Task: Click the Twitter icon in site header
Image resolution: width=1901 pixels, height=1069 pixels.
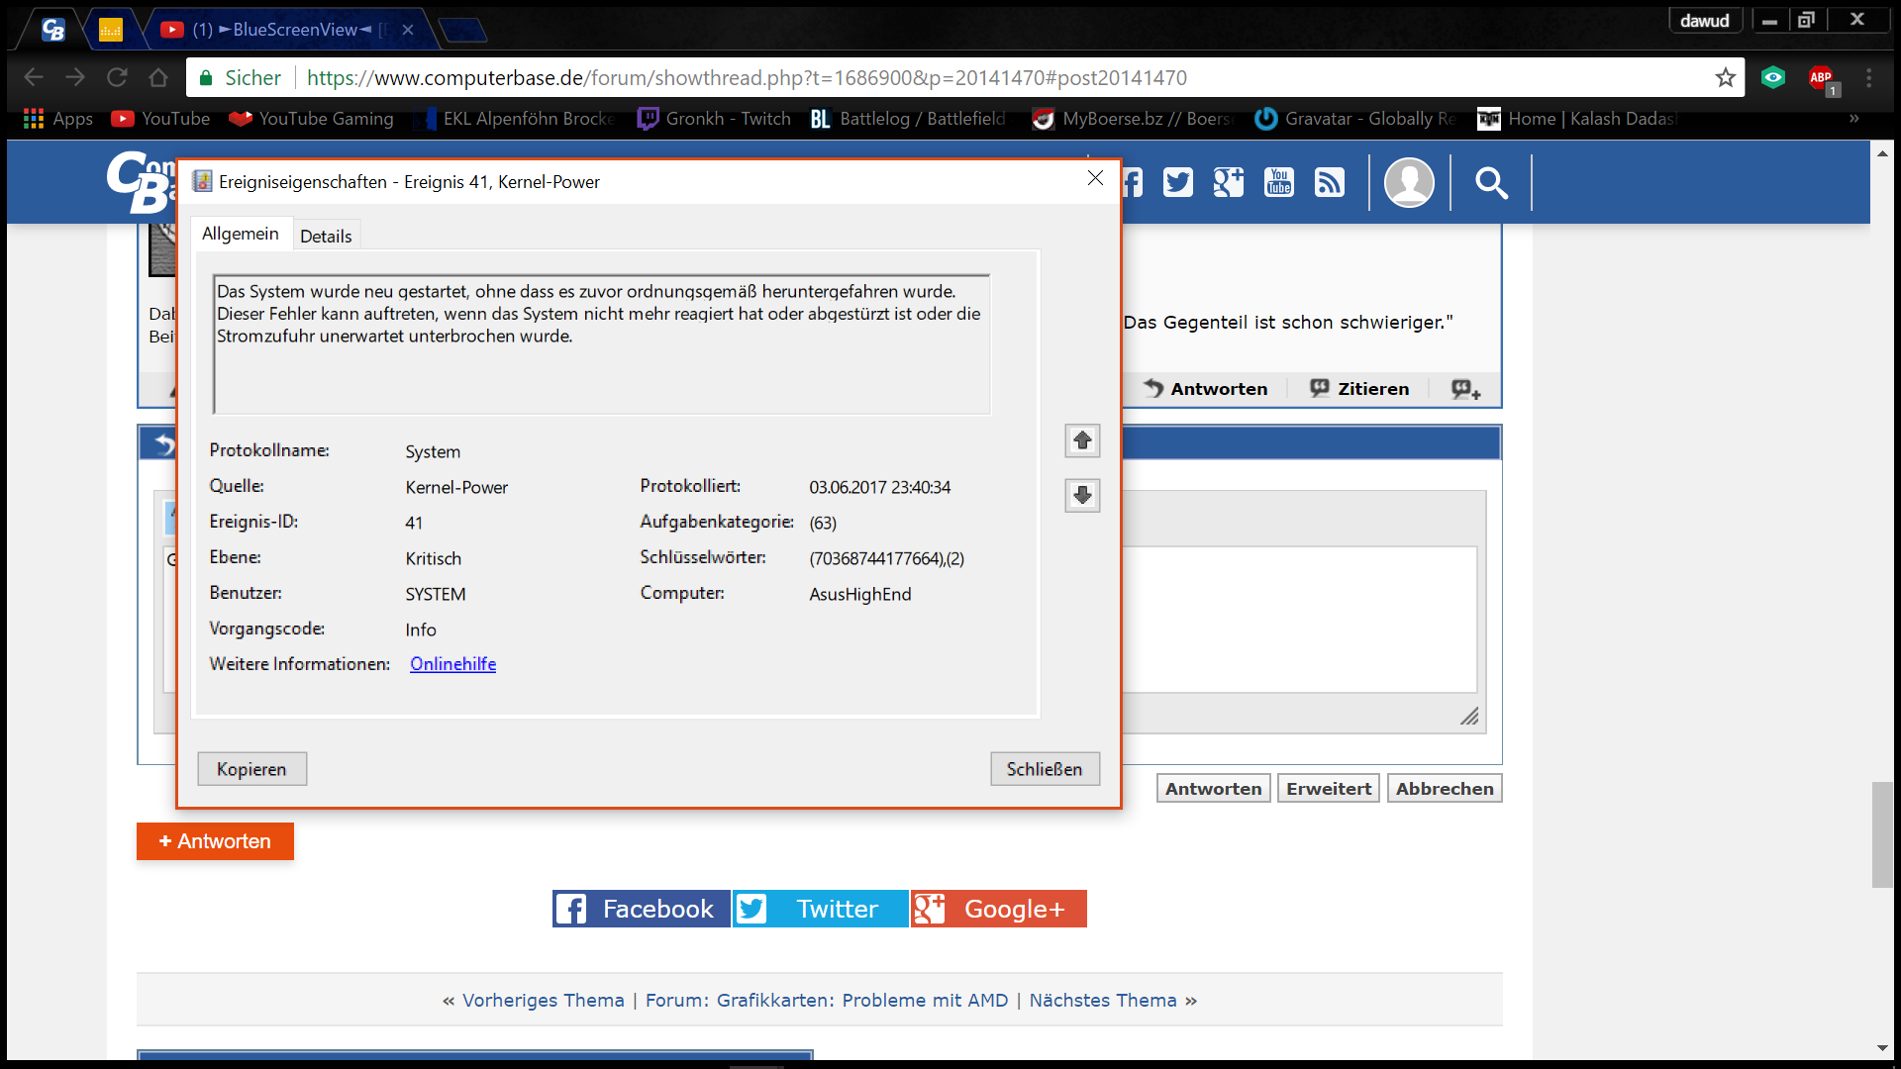Action: [1177, 182]
